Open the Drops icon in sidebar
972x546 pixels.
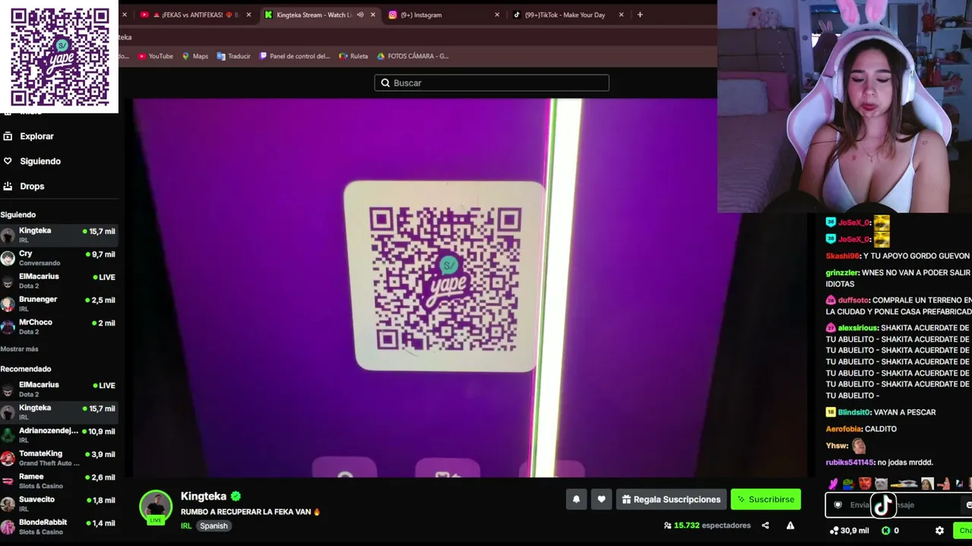coord(8,187)
